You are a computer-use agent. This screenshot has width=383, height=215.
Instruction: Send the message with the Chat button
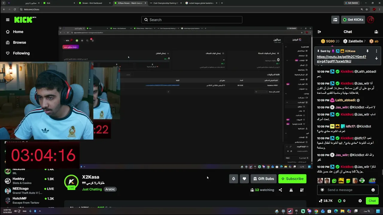[x=372, y=201]
